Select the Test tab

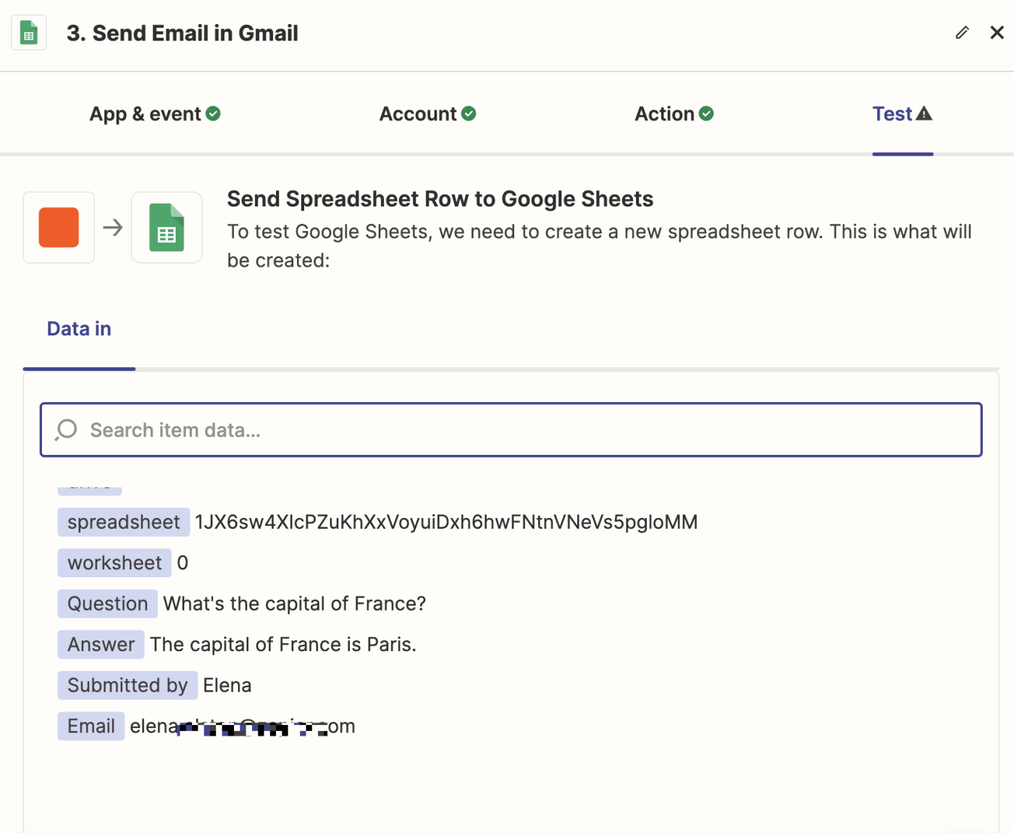pyautogui.click(x=902, y=114)
